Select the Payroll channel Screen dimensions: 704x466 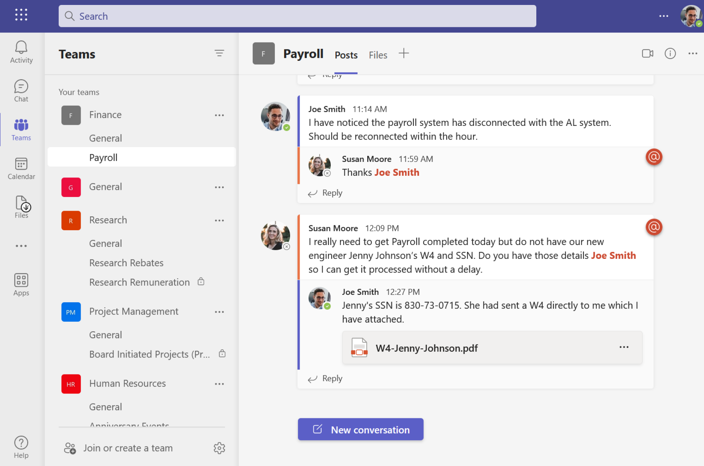[x=142, y=157]
